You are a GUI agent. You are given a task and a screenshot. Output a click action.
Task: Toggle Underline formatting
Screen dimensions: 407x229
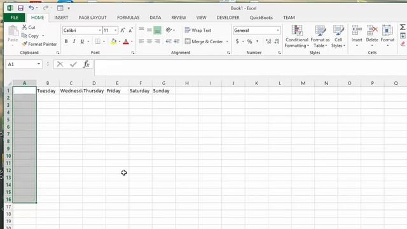click(82, 41)
